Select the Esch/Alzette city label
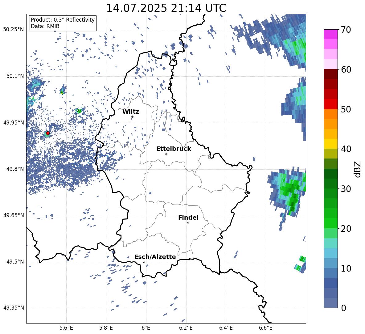The image size is (365, 334). tap(155, 257)
